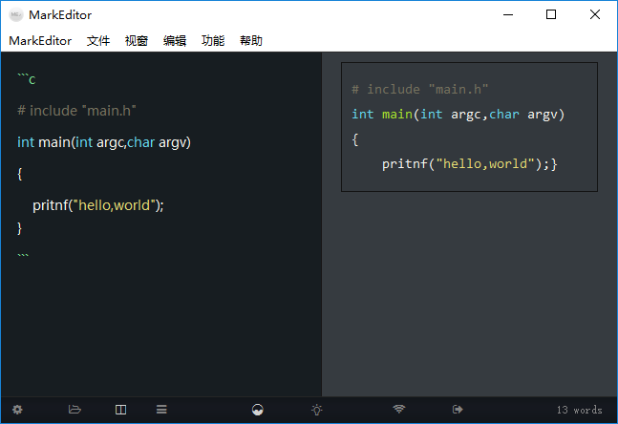The image size is (618, 424).
Task: Maximize the MarkEditor window
Action: (x=551, y=15)
